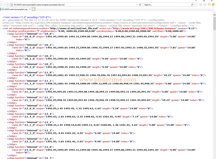Open Favorites star icon
The height and width of the screenshot is (159, 216).
pyautogui.click(x=205, y=5)
